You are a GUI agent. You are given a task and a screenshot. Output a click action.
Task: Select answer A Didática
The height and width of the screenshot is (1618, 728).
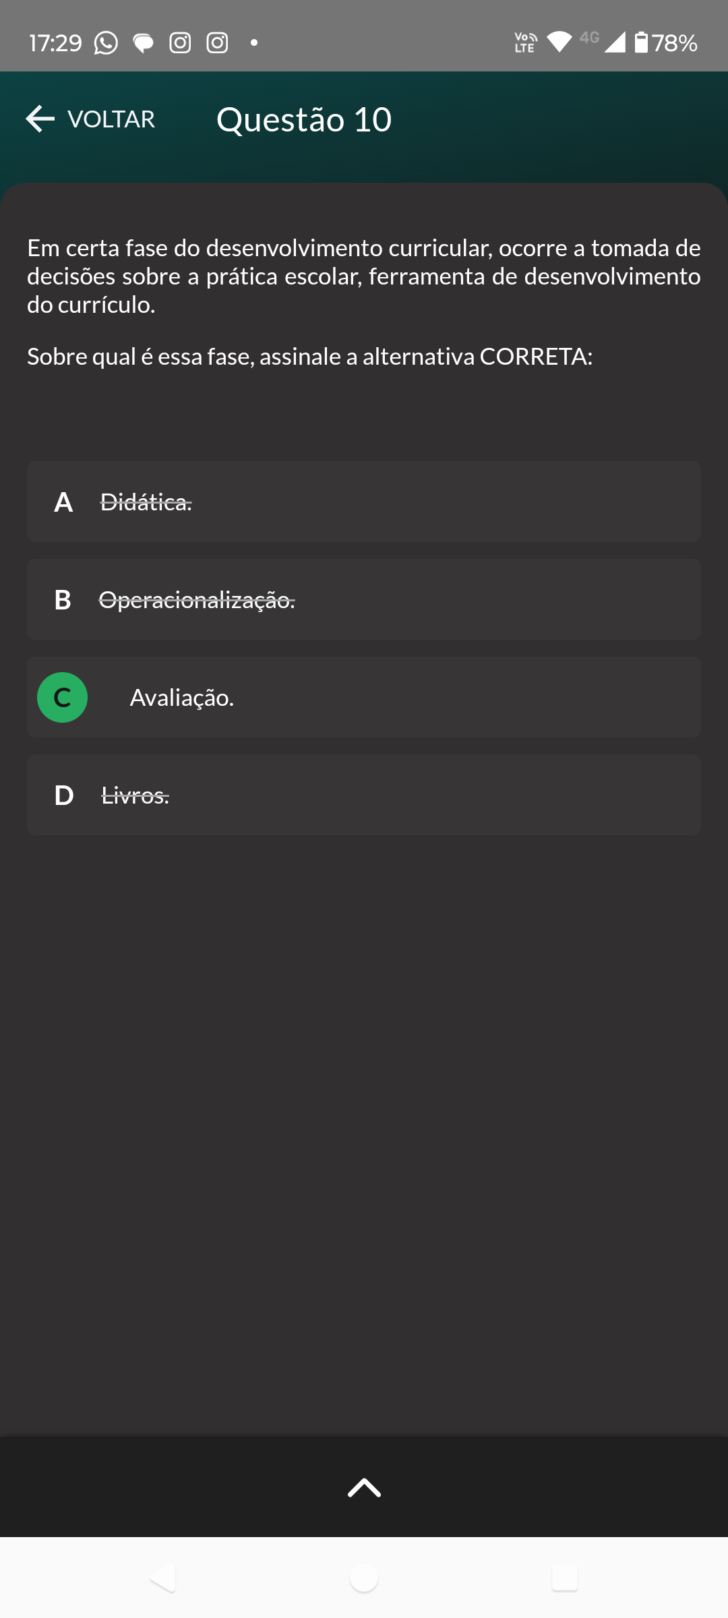pyautogui.click(x=364, y=502)
